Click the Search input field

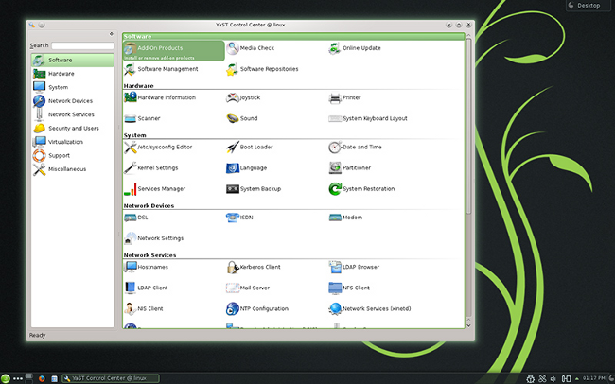(82, 45)
